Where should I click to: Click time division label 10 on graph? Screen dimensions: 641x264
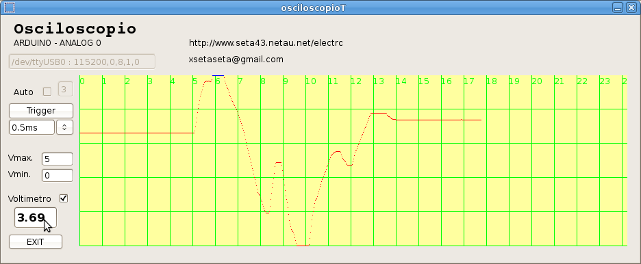[310, 81]
